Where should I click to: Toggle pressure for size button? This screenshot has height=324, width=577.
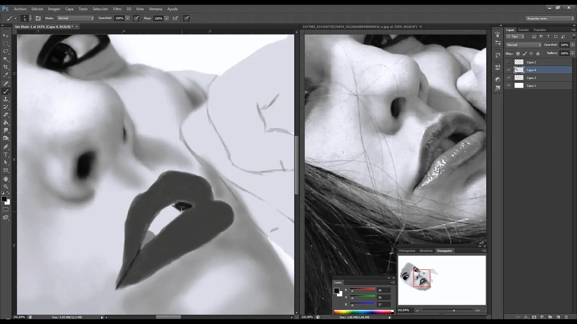coord(186,18)
